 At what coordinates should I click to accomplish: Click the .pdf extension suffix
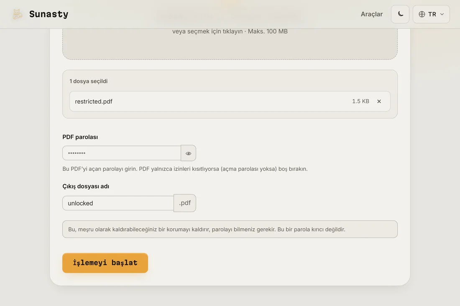tap(185, 203)
